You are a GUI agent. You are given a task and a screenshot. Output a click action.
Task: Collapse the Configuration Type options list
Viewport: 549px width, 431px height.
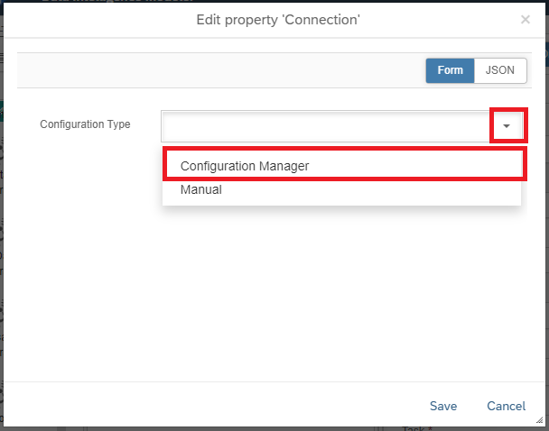click(x=507, y=126)
